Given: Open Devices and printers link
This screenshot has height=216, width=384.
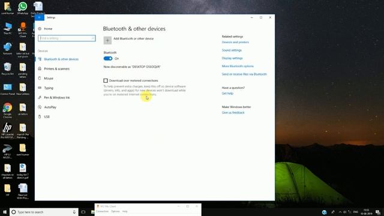Looking at the screenshot, I should pyautogui.click(x=235, y=42).
